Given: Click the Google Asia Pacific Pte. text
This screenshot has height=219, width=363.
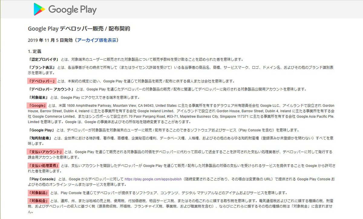Looking at the screenshot, I should pyautogui.click(x=316, y=117).
